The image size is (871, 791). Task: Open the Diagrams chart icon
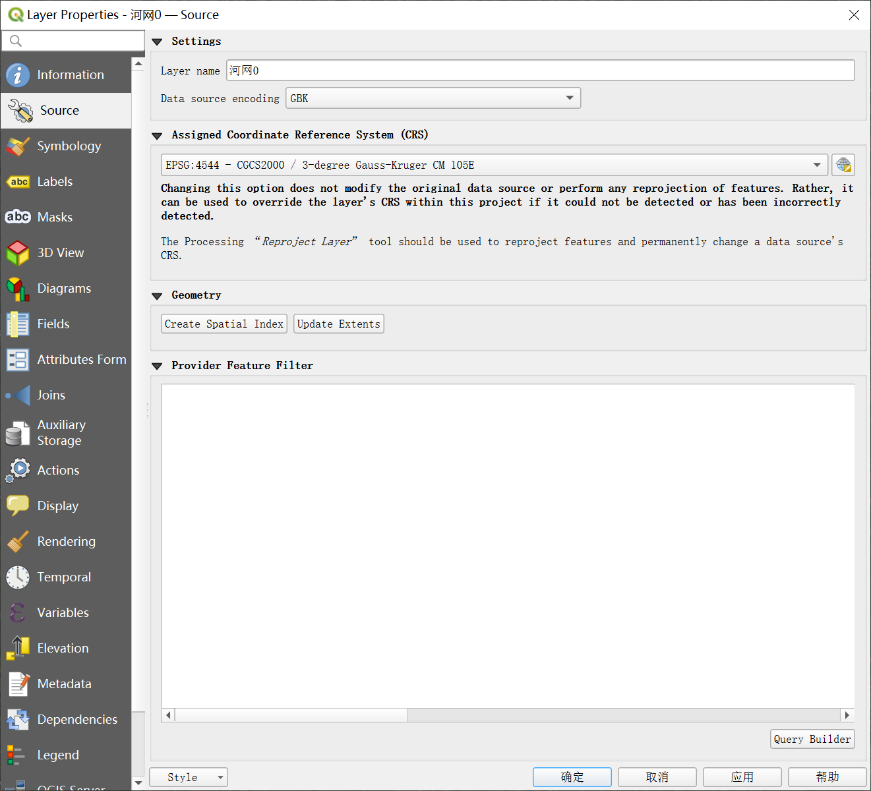18,289
